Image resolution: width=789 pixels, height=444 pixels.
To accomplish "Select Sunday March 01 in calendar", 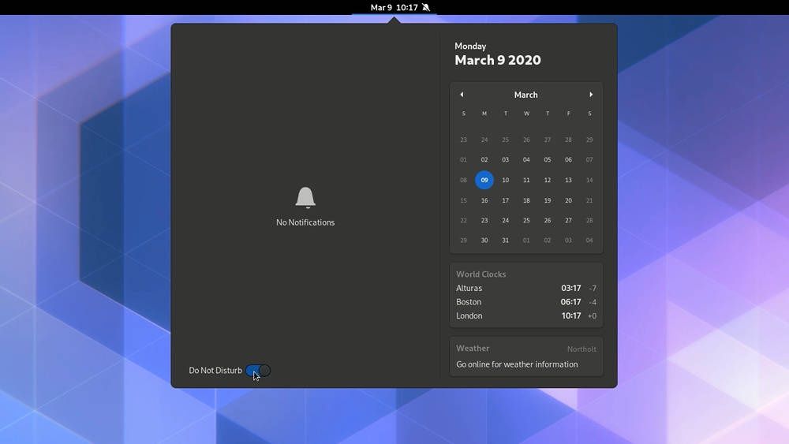I will click(463, 160).
